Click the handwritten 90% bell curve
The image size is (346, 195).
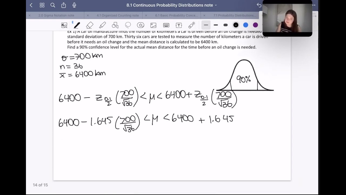point(245,75)
